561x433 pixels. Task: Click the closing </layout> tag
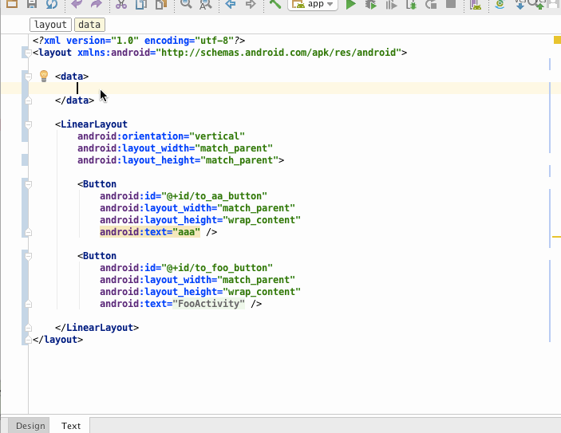[x=58, y=340]
